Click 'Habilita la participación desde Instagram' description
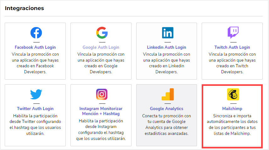Image resolution: width=269 pixels, height=150 pixels. coord(101,130)
